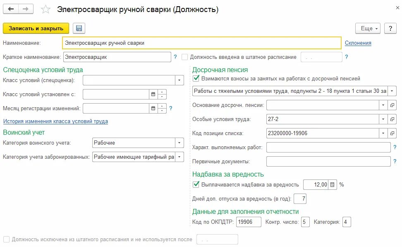The width and height of the screenshot is (402, 247).
Task: Open the Склонения link
Action: tap(358, 43)
